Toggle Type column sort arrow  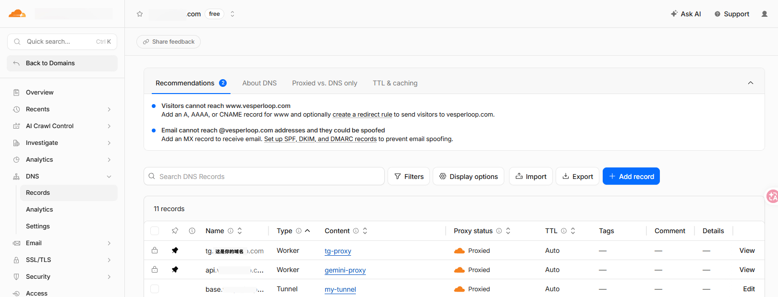(x=307, y=231)
